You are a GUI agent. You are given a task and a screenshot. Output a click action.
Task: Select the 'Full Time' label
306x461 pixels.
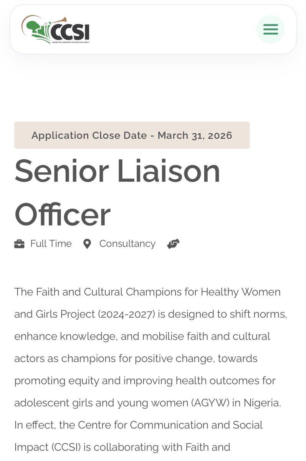tap(51, 244)
